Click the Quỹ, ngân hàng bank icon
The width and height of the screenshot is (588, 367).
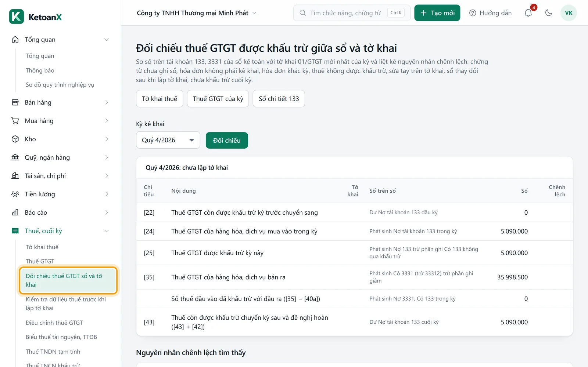[15, 157]
